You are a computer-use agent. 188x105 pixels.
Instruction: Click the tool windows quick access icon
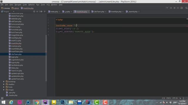[x=2, y=98]
